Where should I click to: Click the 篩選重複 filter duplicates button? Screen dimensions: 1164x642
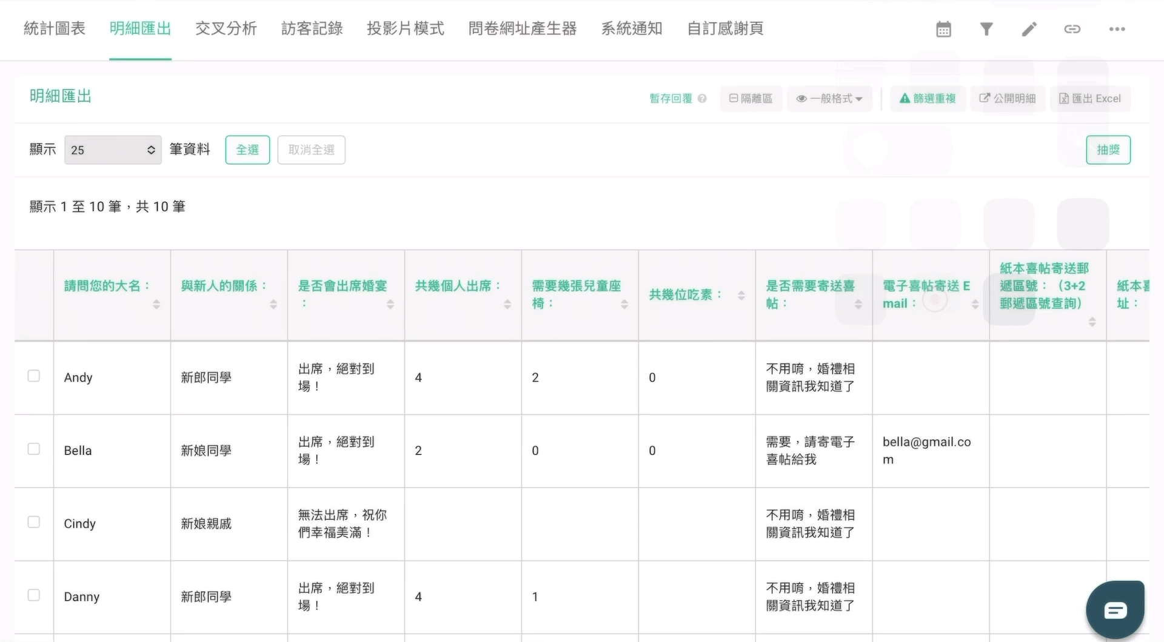tap(928, 99)
